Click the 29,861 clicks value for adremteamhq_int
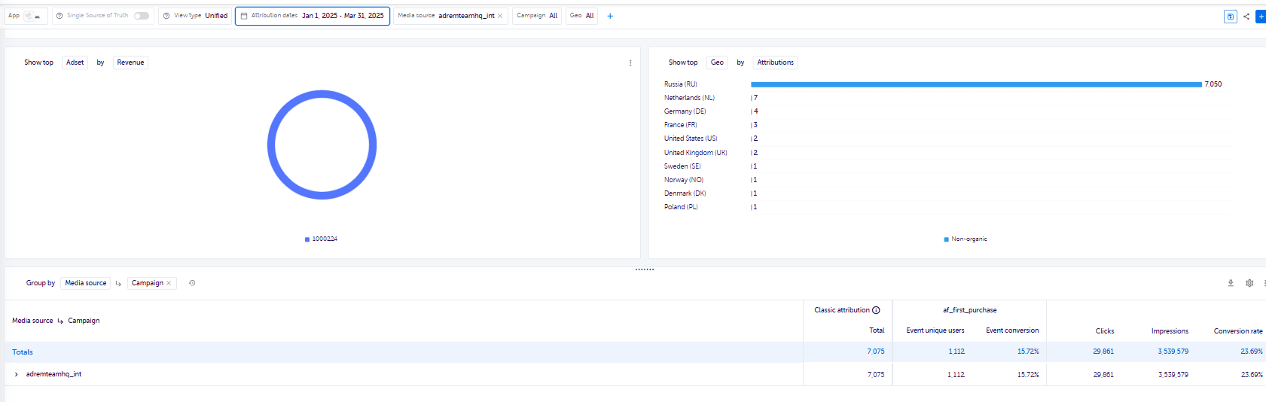 [1103, 375]
